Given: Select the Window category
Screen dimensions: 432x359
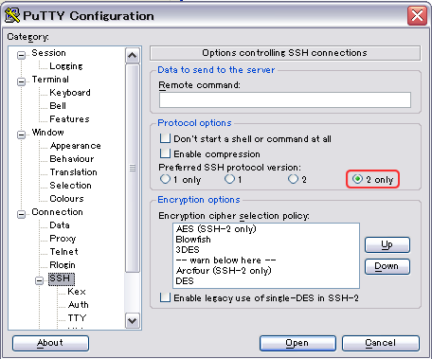Looking at the screenshot, I should click(47, 133).
